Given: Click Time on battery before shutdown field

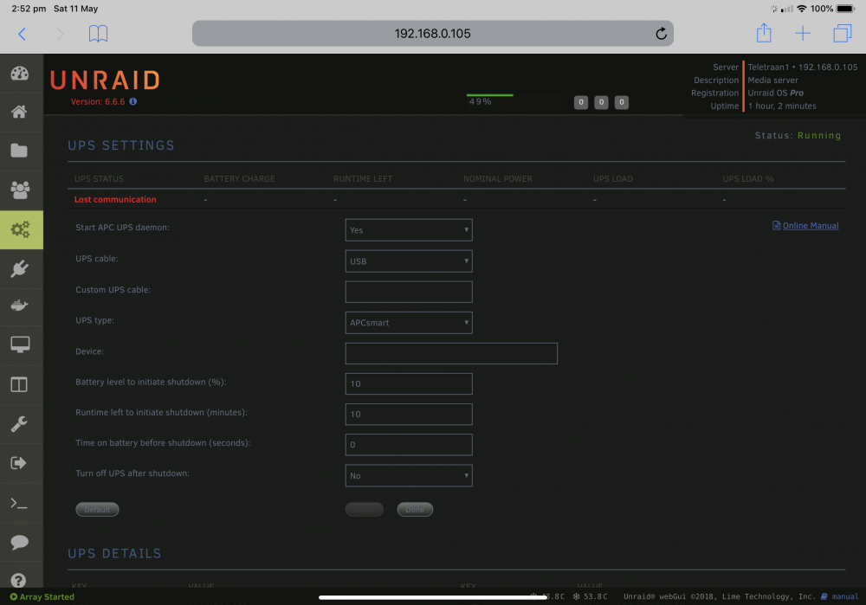Looking at the screenshot, I should (x=409, y=444).
